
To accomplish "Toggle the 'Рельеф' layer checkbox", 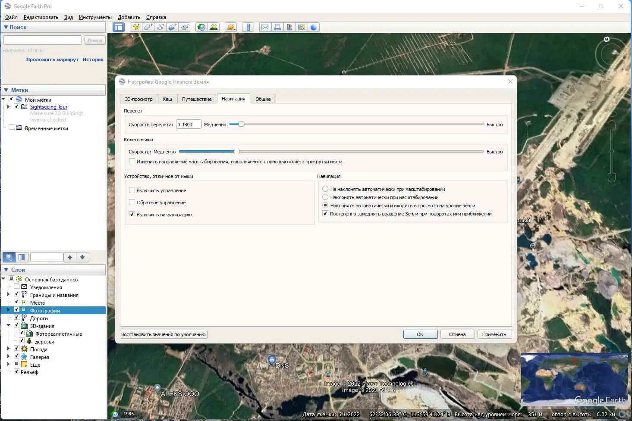I will coord(16,371).
